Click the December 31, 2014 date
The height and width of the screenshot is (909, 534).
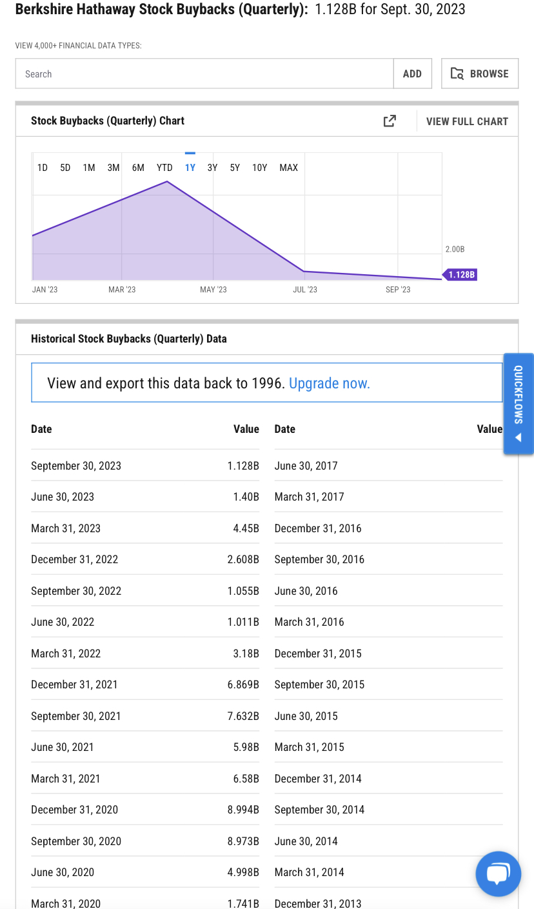pyautogui.click(x=318, y=779)
